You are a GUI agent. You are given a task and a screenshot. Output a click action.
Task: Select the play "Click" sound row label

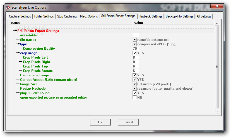tap(35, 93)
